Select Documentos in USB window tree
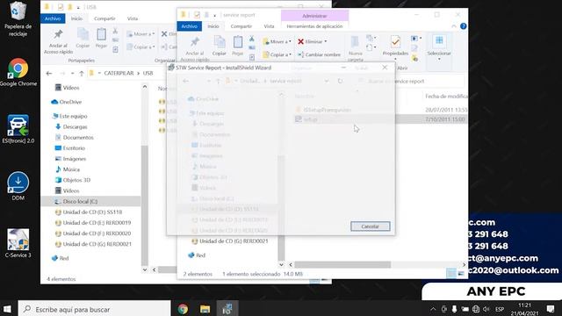The height and width of the screenshot is (316, 562). tap(74, 138)
